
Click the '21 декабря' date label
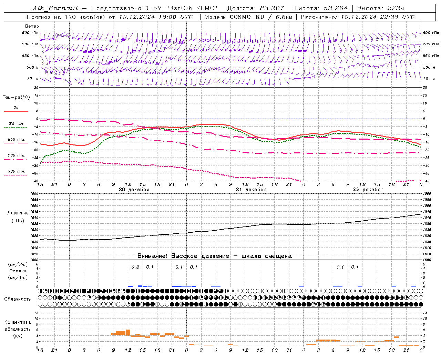(251, 190)
